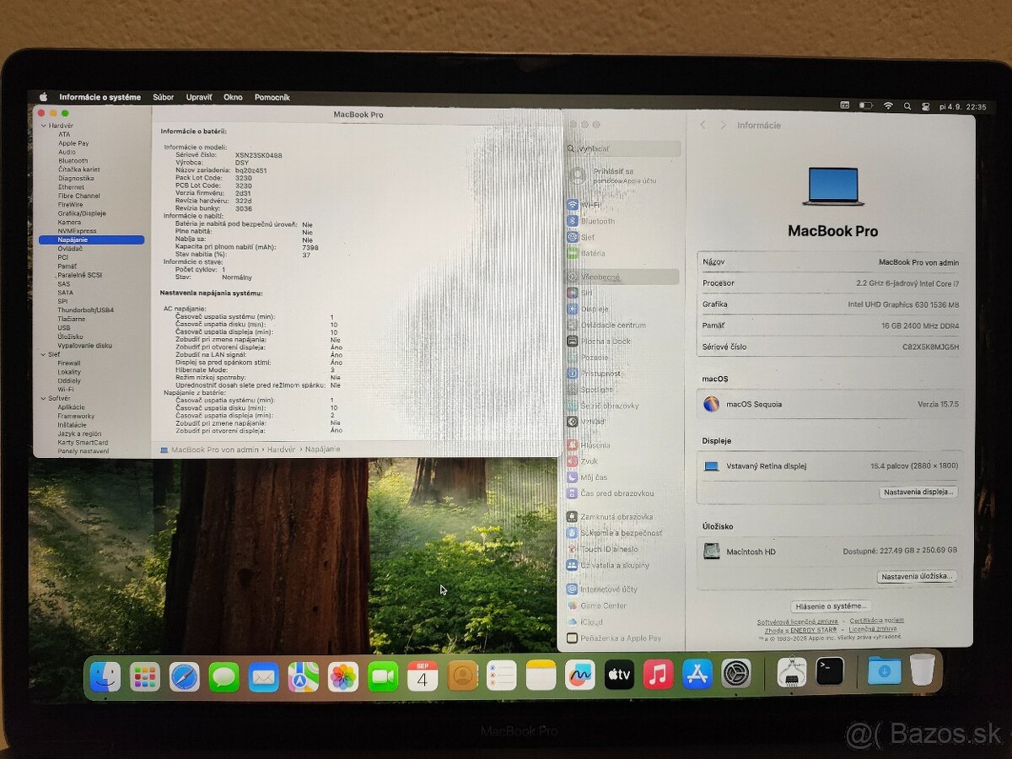
Task: Open the Súbor menu
Action: 164,97
